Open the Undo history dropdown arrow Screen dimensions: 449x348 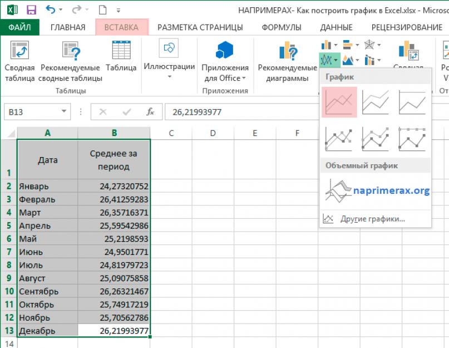(61, 10)
